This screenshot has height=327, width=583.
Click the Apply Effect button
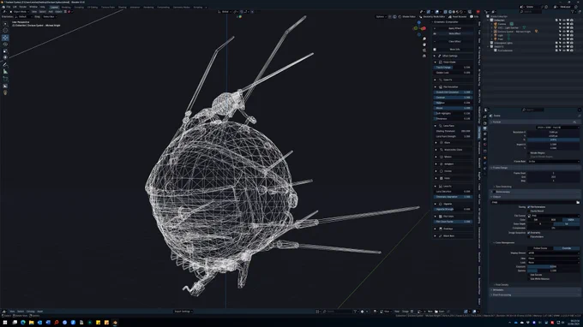(x=454, y=28)
